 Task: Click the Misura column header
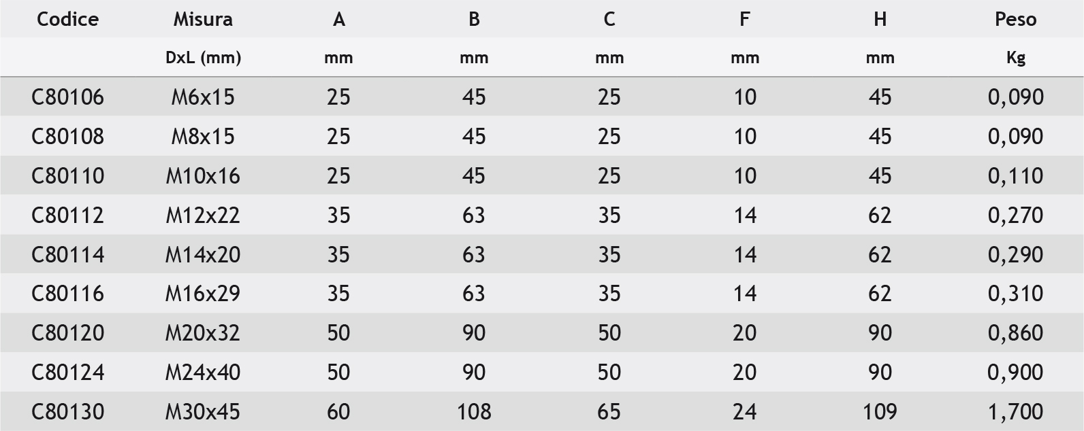(x=203, y=19)
